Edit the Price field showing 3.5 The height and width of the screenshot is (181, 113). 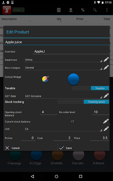[100, 138]
